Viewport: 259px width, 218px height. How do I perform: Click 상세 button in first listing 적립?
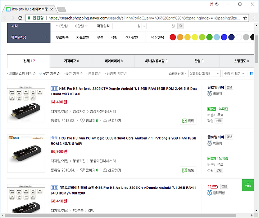(219, 121)
